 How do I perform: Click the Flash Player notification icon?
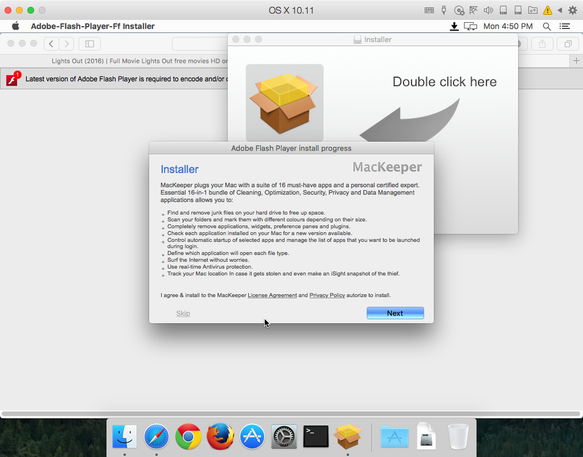click(x=14, y=79)
